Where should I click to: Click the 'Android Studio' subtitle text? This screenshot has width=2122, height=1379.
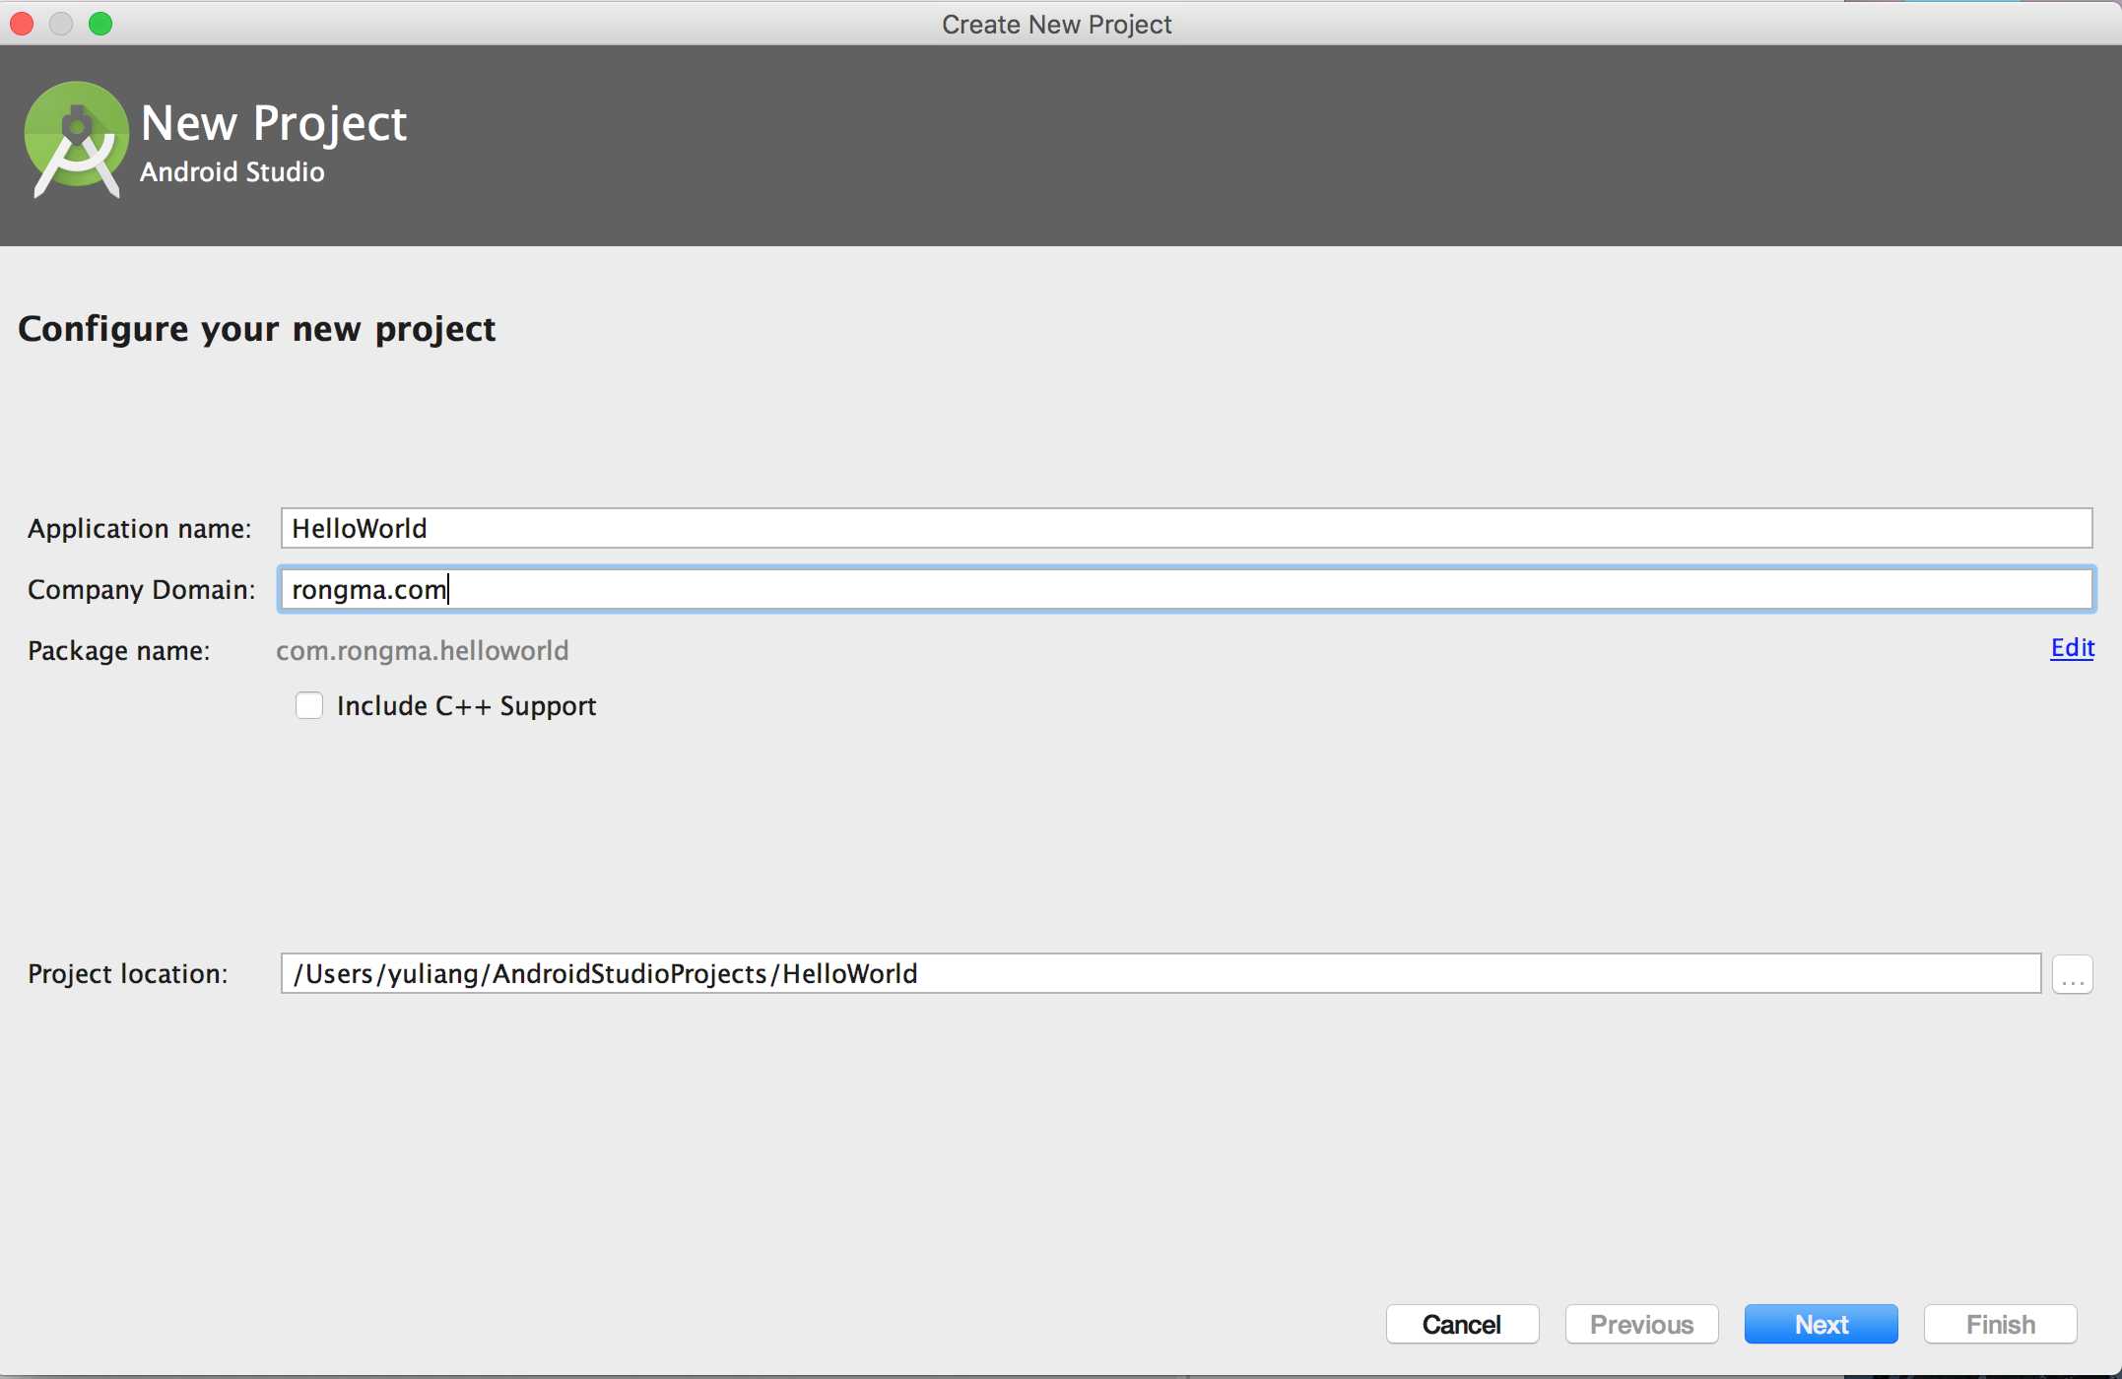pyautogui.click(x=232, y=172)
